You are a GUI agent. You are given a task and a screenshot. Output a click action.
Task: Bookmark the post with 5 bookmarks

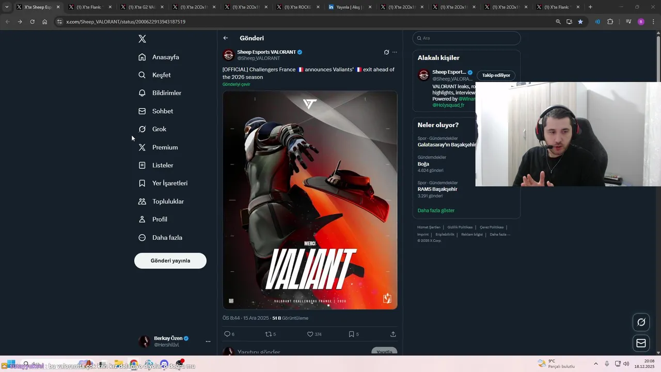coord(351,334)
